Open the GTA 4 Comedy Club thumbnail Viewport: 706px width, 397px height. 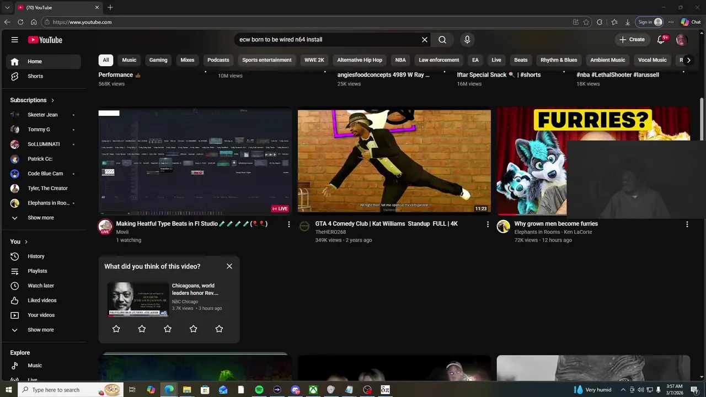(x=394, y=161)
